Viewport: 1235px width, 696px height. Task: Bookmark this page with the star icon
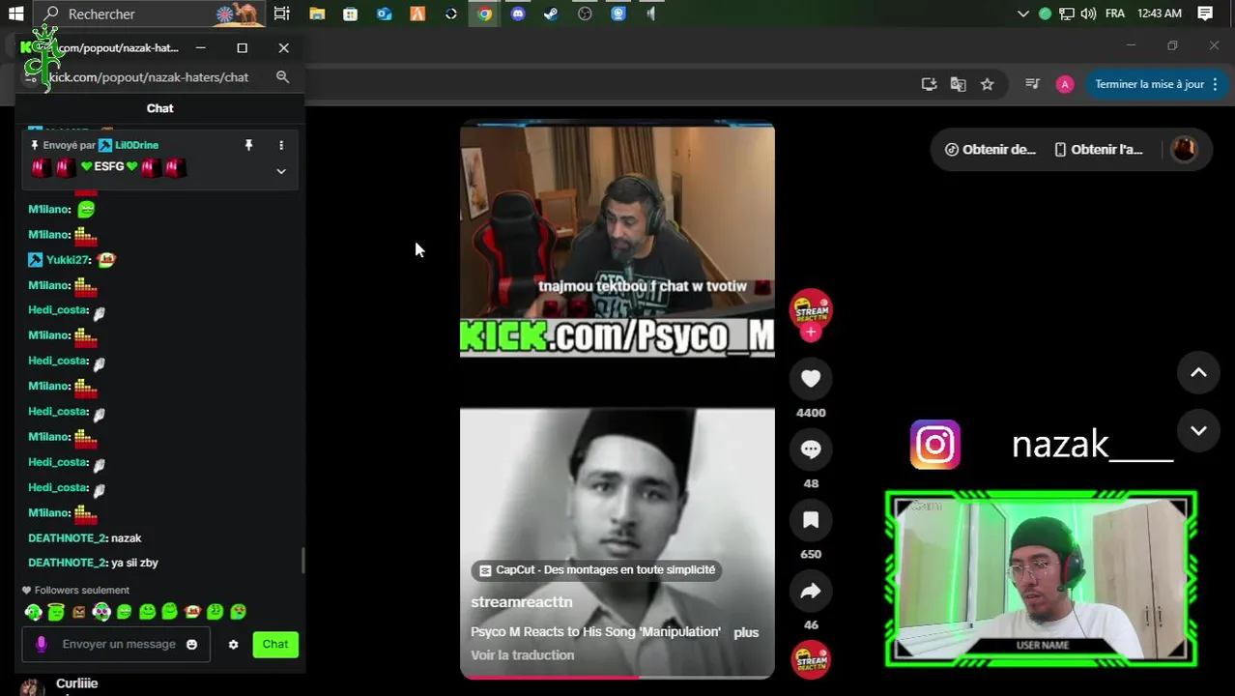pos(987,84)
